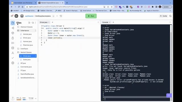Add a new tab beside Console tab
The image size is (182, 102).
coord(113,22)
